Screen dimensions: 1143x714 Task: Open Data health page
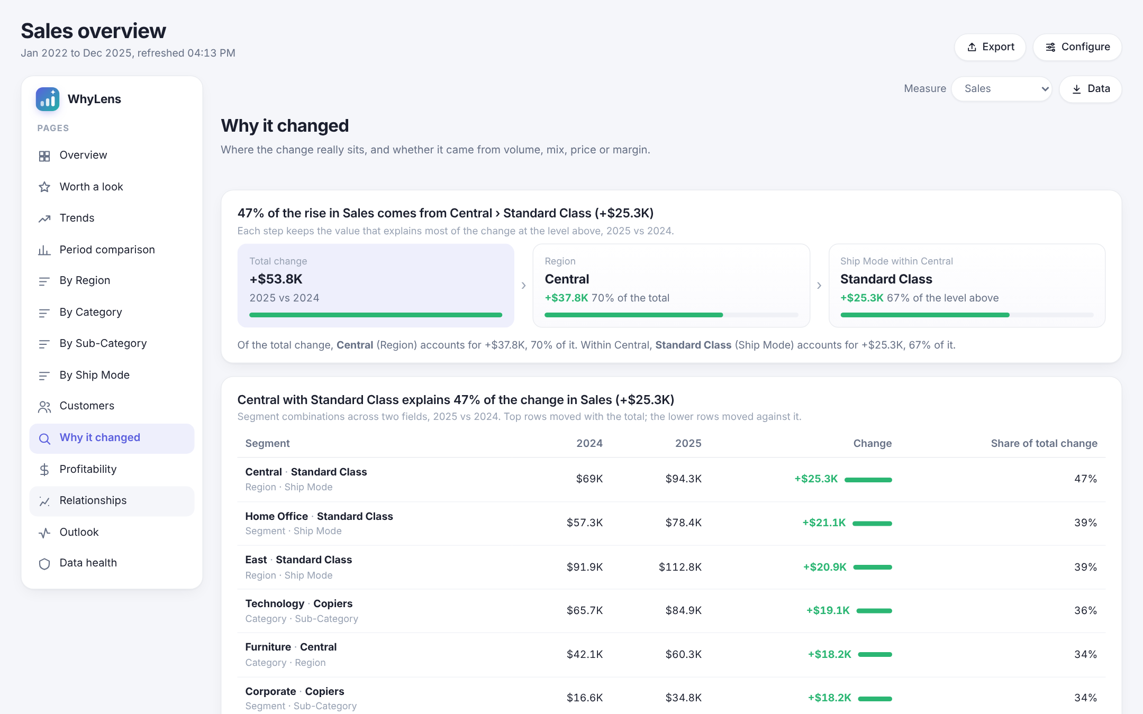[112, 563]
